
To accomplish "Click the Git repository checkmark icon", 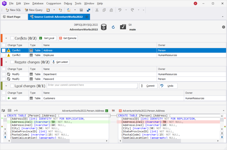I will click(123, 27).
